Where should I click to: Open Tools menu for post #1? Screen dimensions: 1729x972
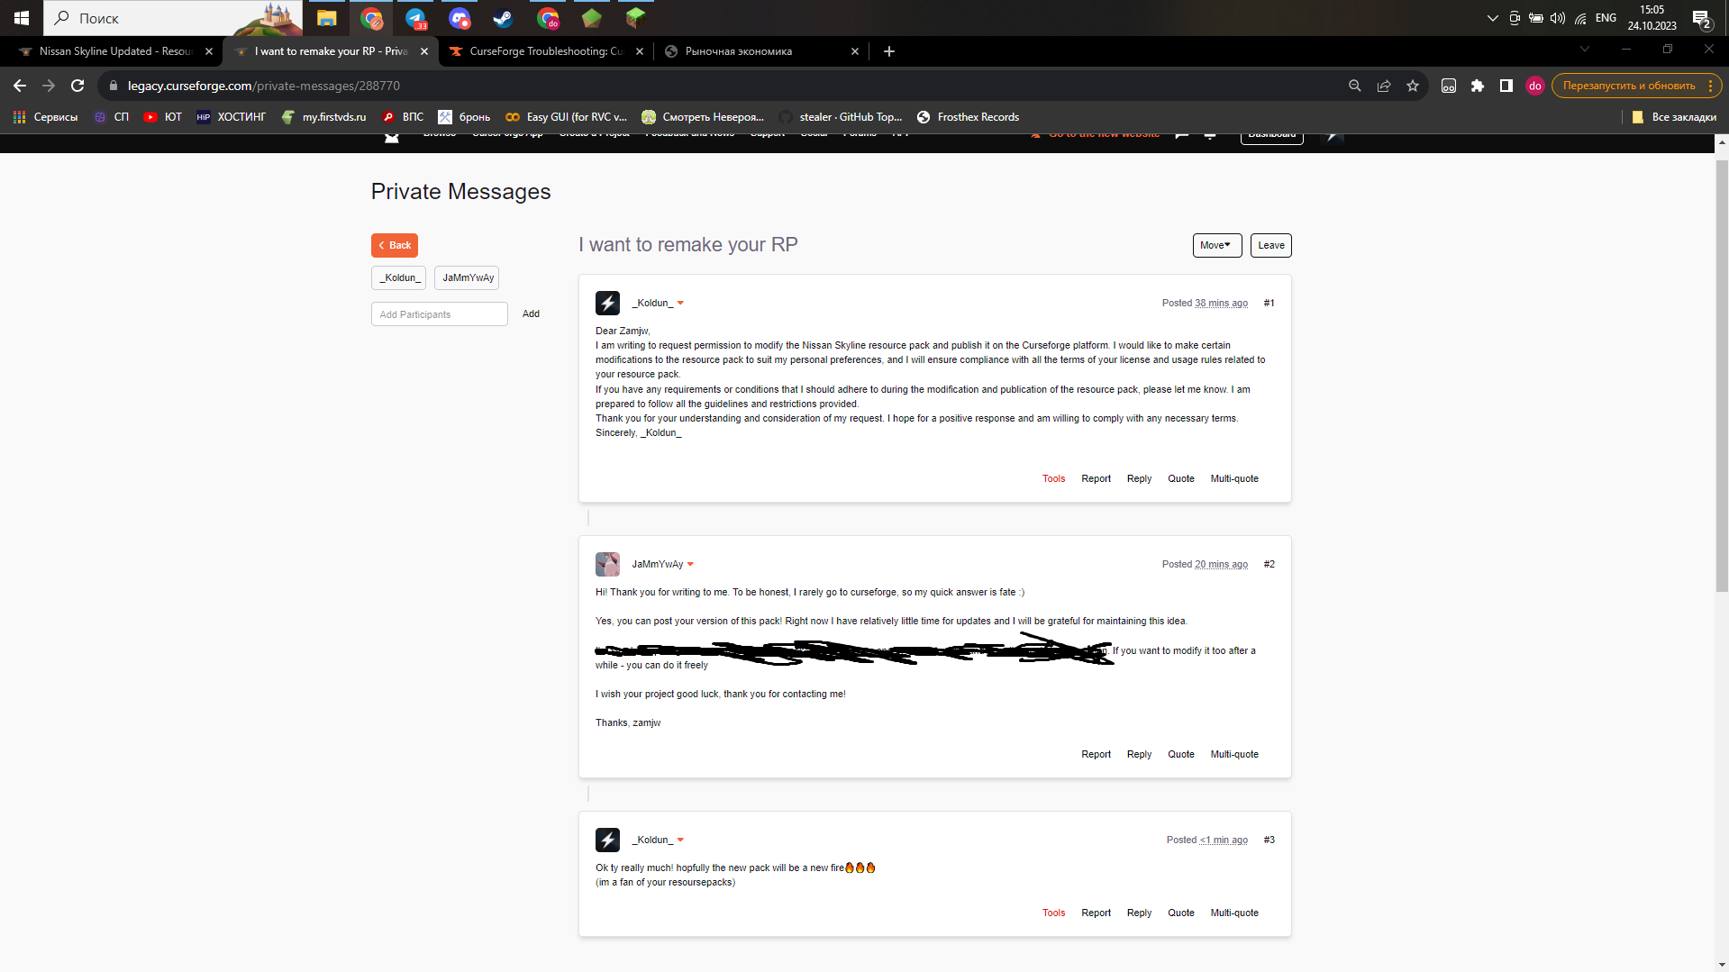[x=1053, y=479]
